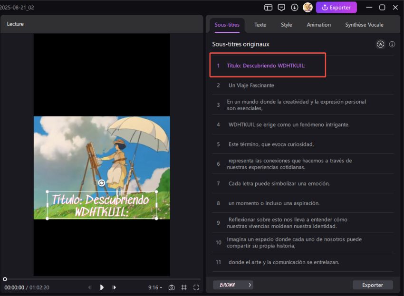Open the feedback chat icon near the top
This screenshot has height=296, width=404.
282,7
